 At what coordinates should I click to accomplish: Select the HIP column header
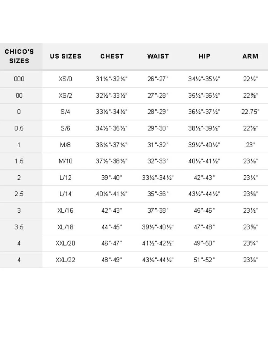click(x=204, y=56)
